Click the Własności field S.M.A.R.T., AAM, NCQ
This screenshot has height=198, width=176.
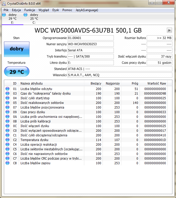point(120,75)
